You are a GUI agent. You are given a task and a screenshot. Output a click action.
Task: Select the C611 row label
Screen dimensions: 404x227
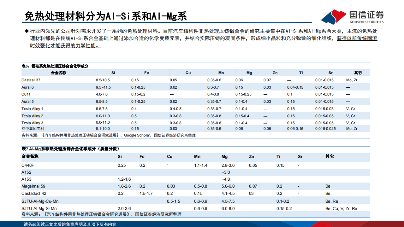(x=26, y=95)
